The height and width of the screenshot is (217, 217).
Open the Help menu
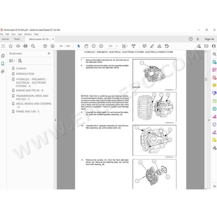(x=36, y=34)
